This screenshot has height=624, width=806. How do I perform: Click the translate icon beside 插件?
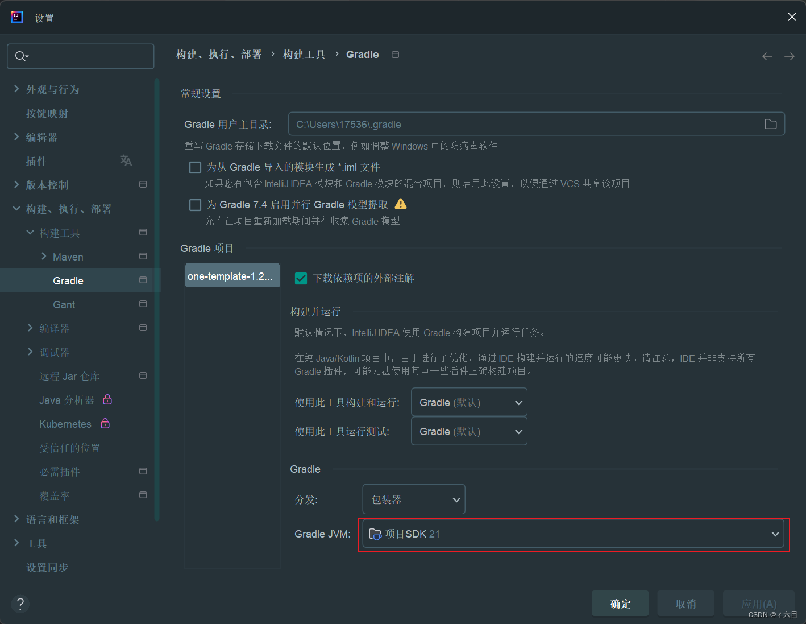126,160
